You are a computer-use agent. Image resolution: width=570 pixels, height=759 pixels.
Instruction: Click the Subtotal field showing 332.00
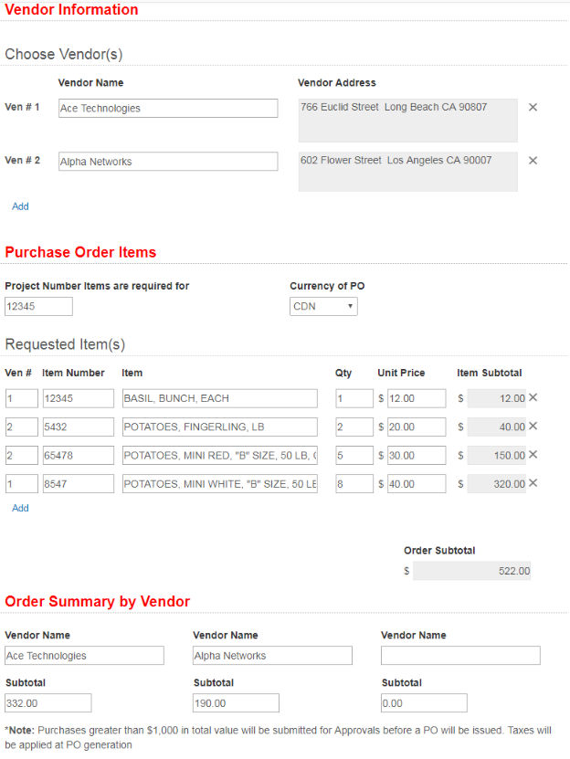tap(47, 702)
